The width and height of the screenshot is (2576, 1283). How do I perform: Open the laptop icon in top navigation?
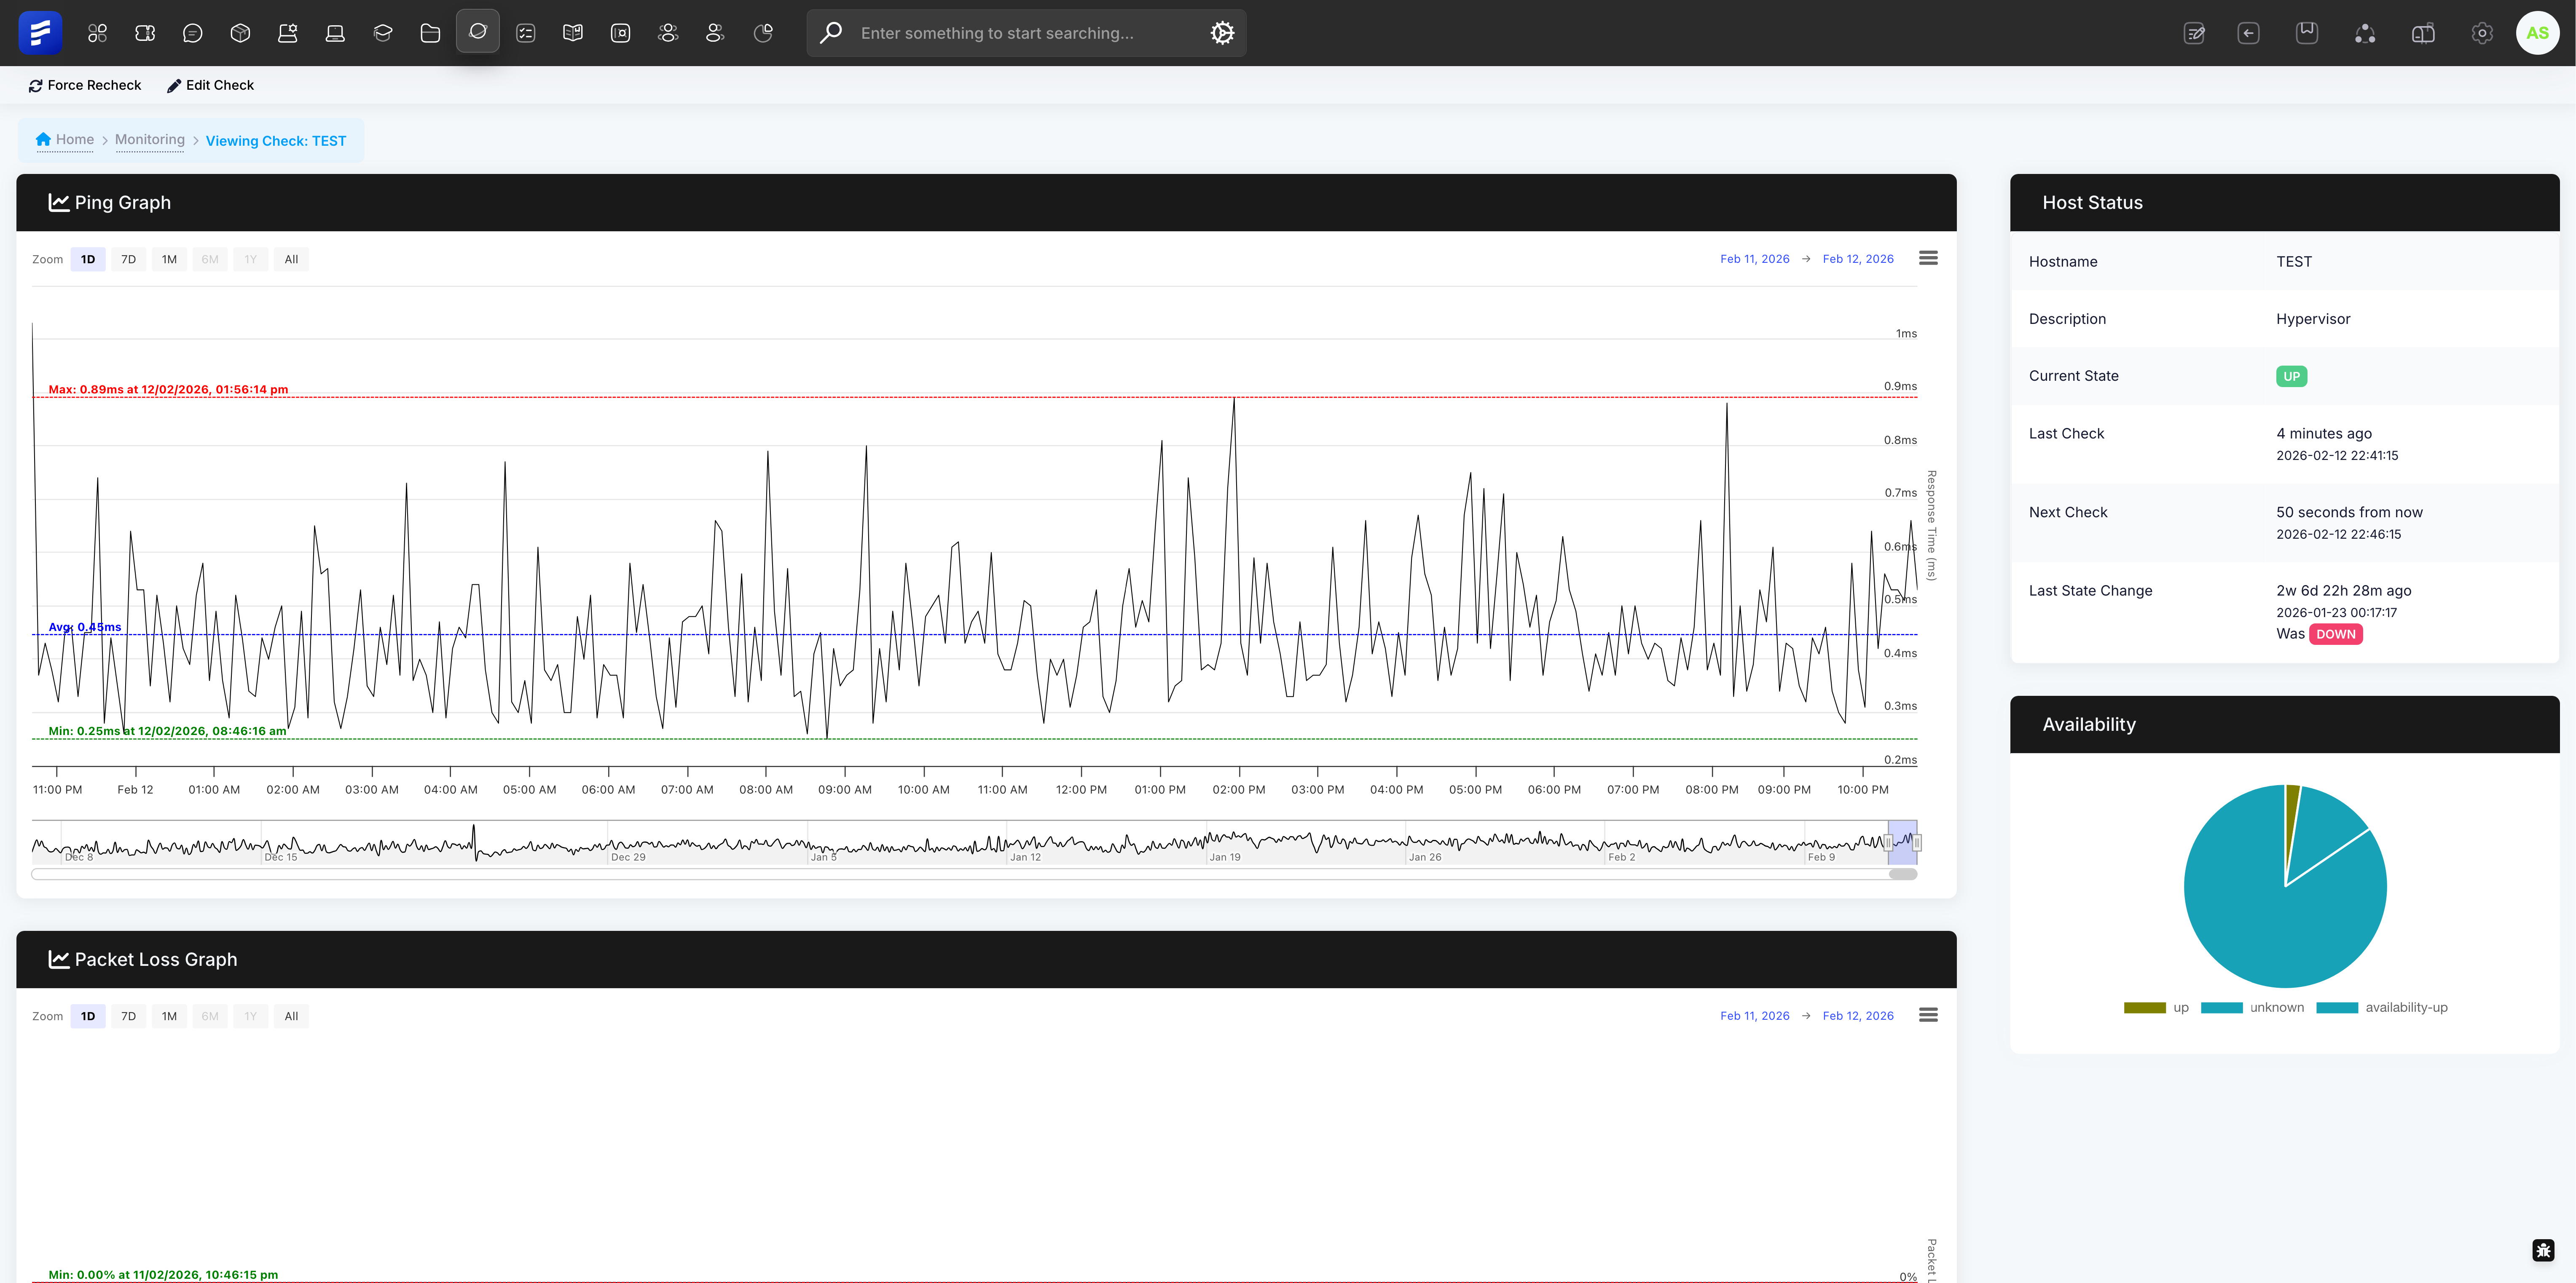pos(335,33)
